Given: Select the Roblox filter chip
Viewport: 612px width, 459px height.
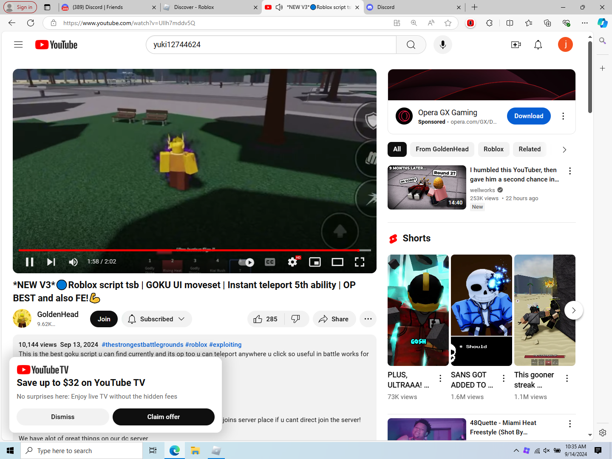Looking at the screenshot, I should (x=493, y=149).
